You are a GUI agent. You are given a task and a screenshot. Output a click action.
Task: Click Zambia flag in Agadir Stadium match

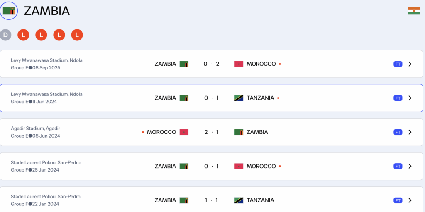[x=239, y=132]
